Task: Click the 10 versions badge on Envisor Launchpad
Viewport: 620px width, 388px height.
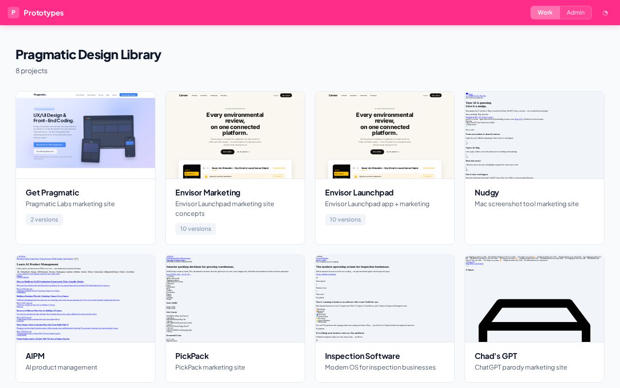Action: point(345,220)
